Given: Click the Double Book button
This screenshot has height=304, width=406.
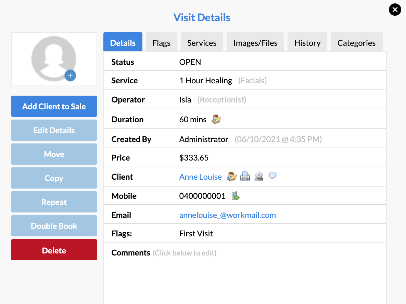Looking at the screenshot, I should click(x=54, y=226).
